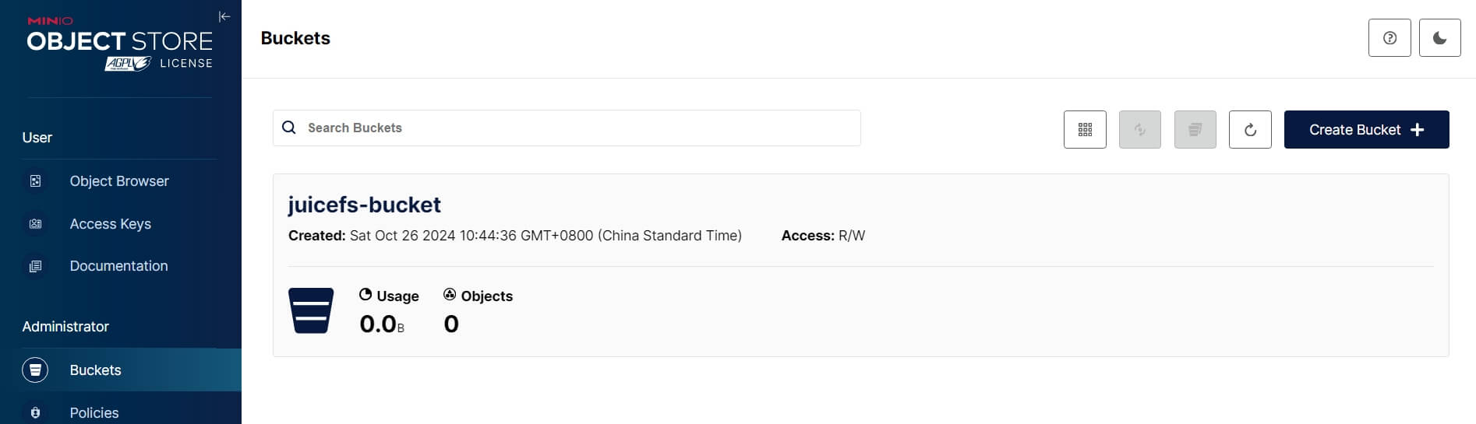Open the Policies menu item
This screenshot has height=424, width=1476.
click(94, 412)
